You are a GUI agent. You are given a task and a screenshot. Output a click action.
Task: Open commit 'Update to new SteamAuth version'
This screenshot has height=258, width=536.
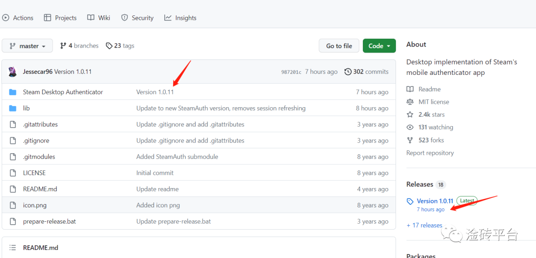coord(221,108)
